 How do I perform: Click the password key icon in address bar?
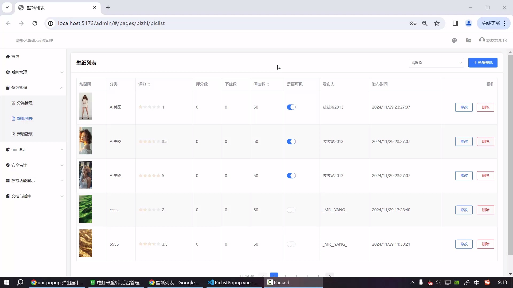coord(413,23)
